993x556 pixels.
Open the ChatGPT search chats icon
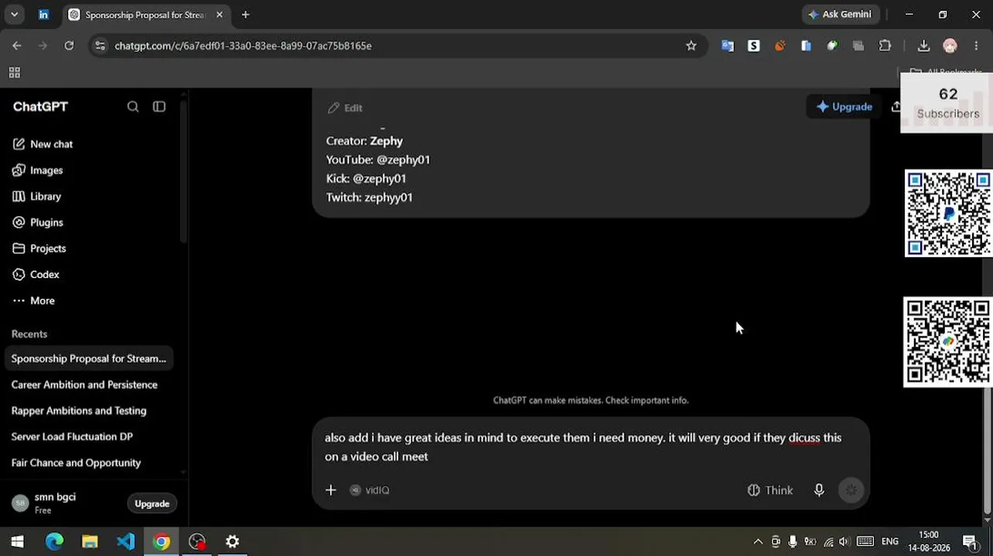point(133,107)
